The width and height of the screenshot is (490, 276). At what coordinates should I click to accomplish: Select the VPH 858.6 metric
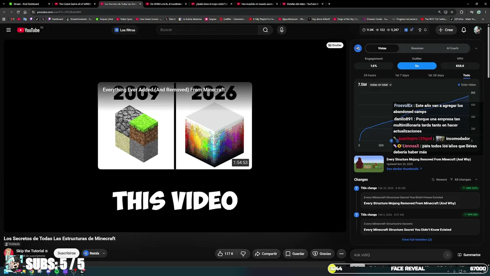point(460,66)
